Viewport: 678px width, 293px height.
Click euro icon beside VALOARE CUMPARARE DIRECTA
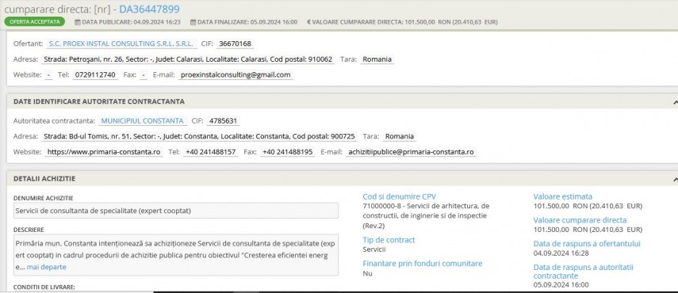(308, 21)
